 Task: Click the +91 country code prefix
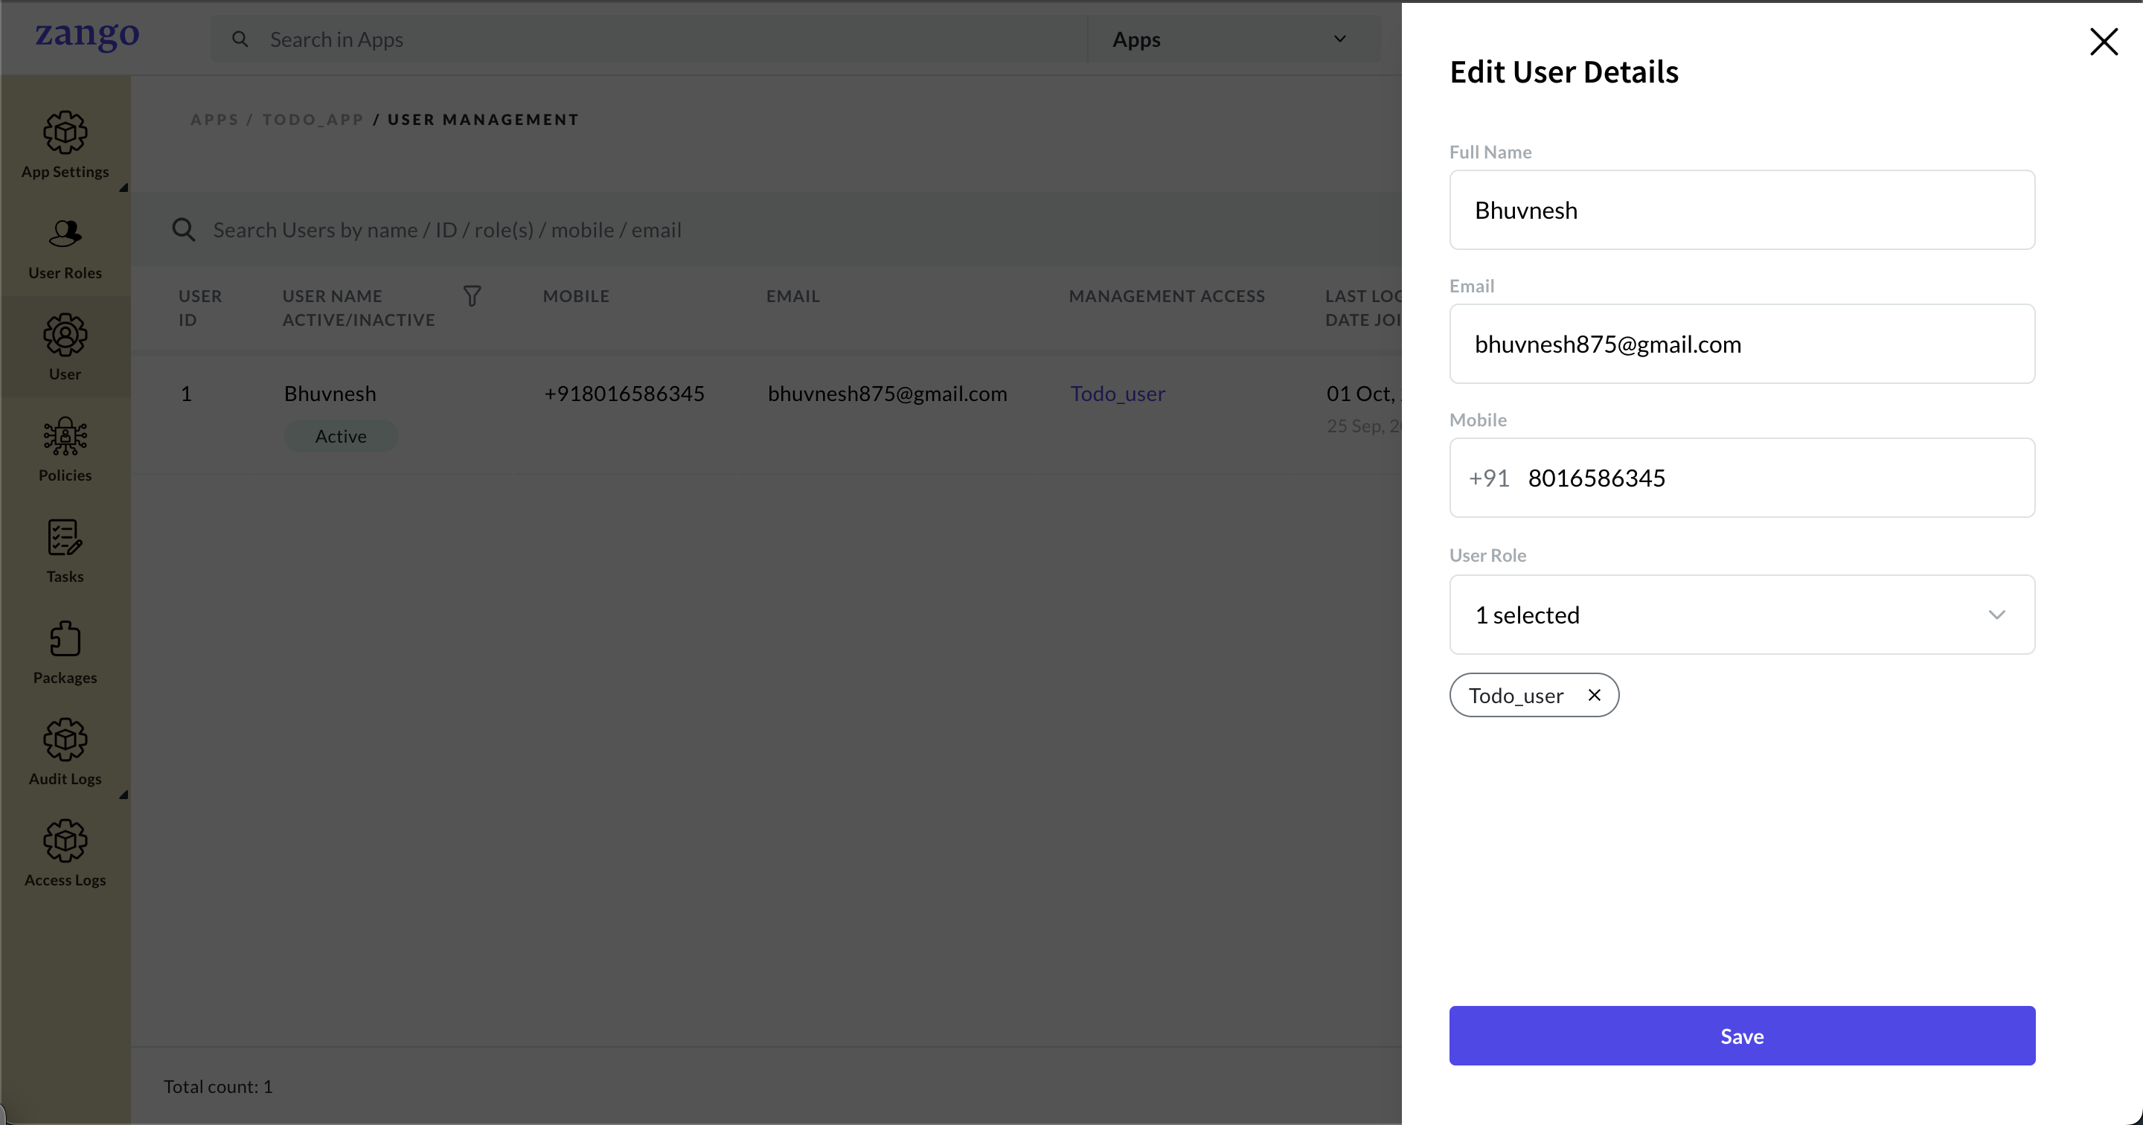(x=1488, y=478)
